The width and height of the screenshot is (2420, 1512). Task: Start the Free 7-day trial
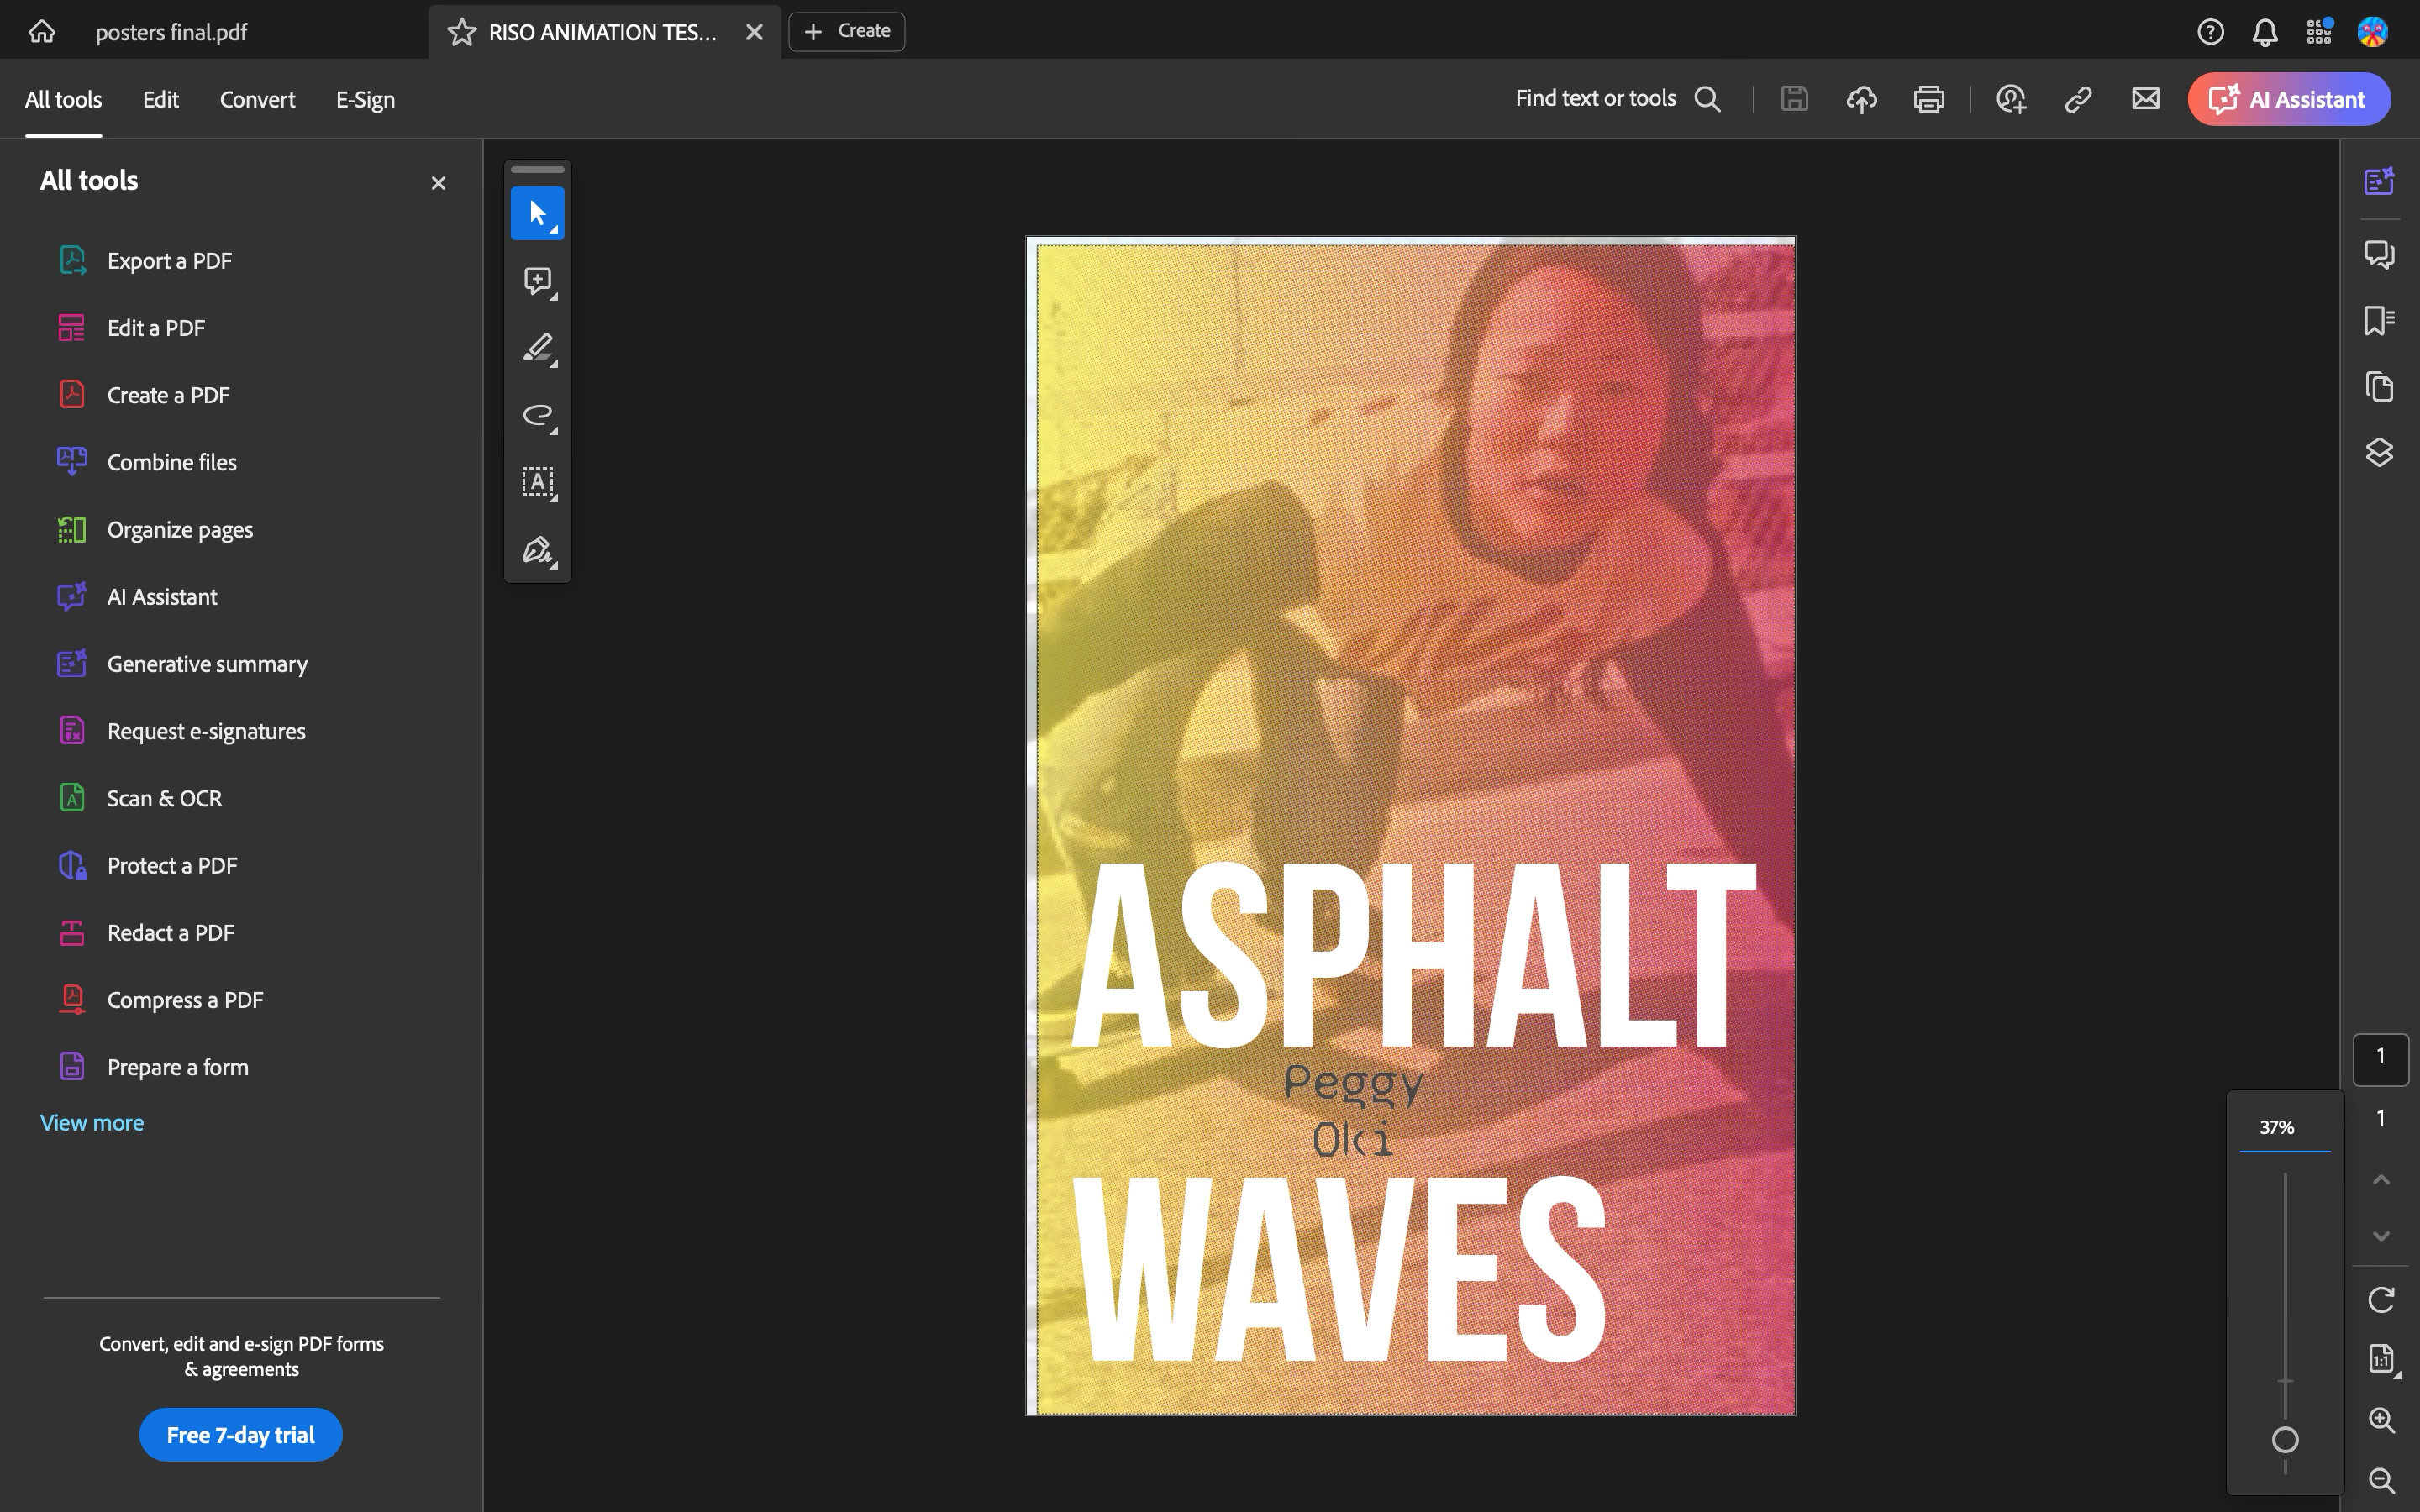point(240,1435)
